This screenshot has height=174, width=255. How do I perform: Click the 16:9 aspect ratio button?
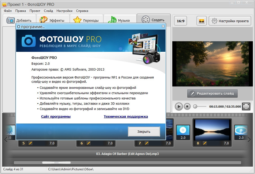(180, 21)
